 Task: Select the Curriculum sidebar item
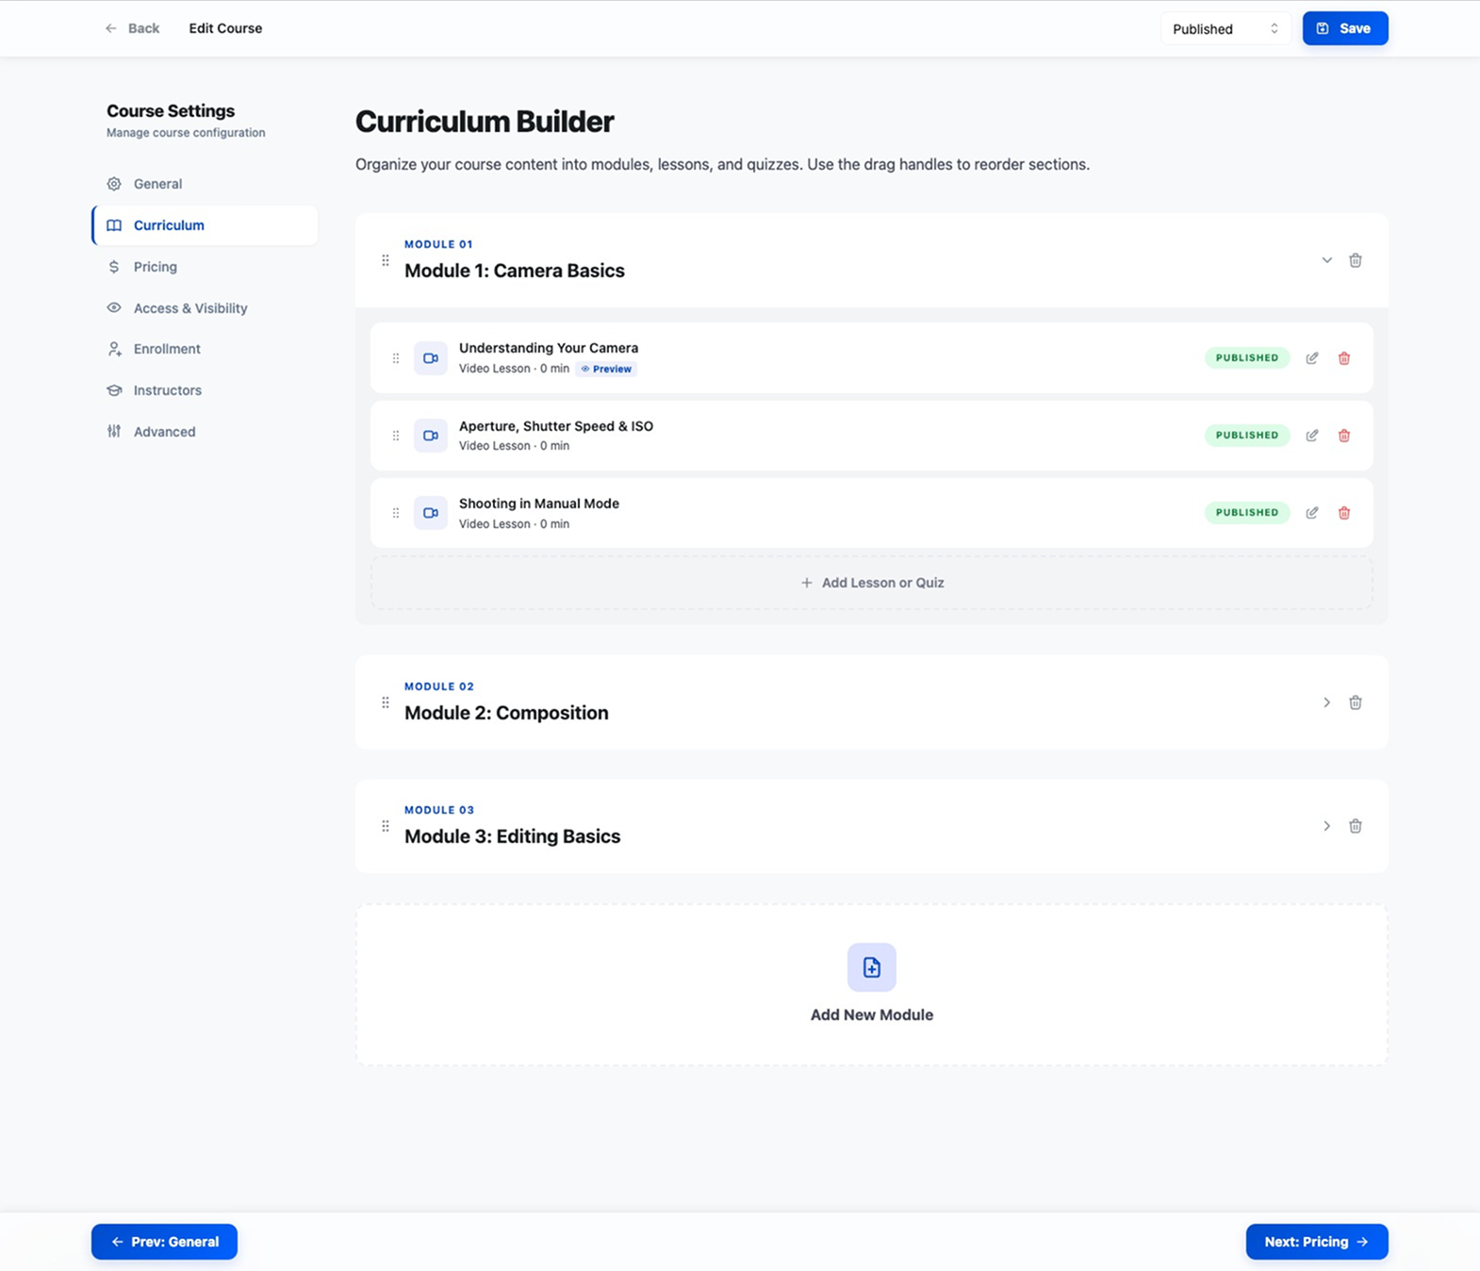point(205,225)
